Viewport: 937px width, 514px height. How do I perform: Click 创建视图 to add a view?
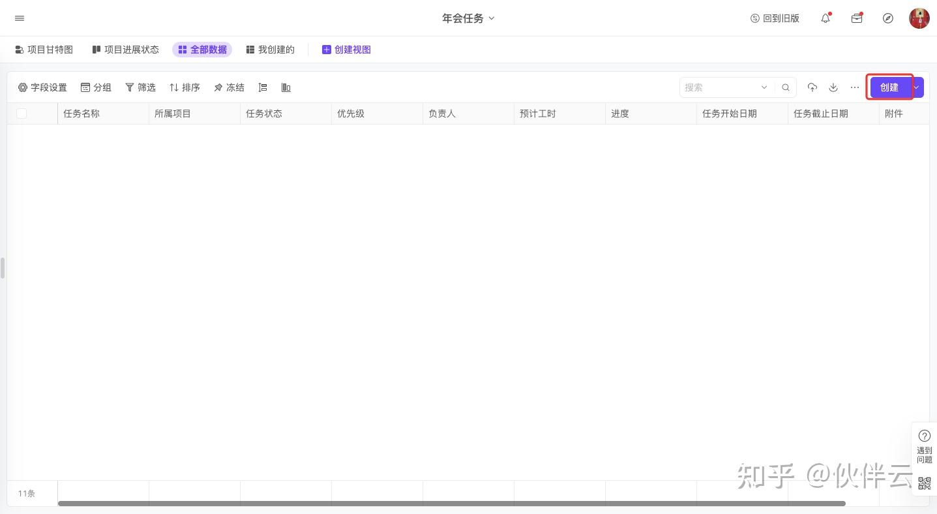click(346, 50)
